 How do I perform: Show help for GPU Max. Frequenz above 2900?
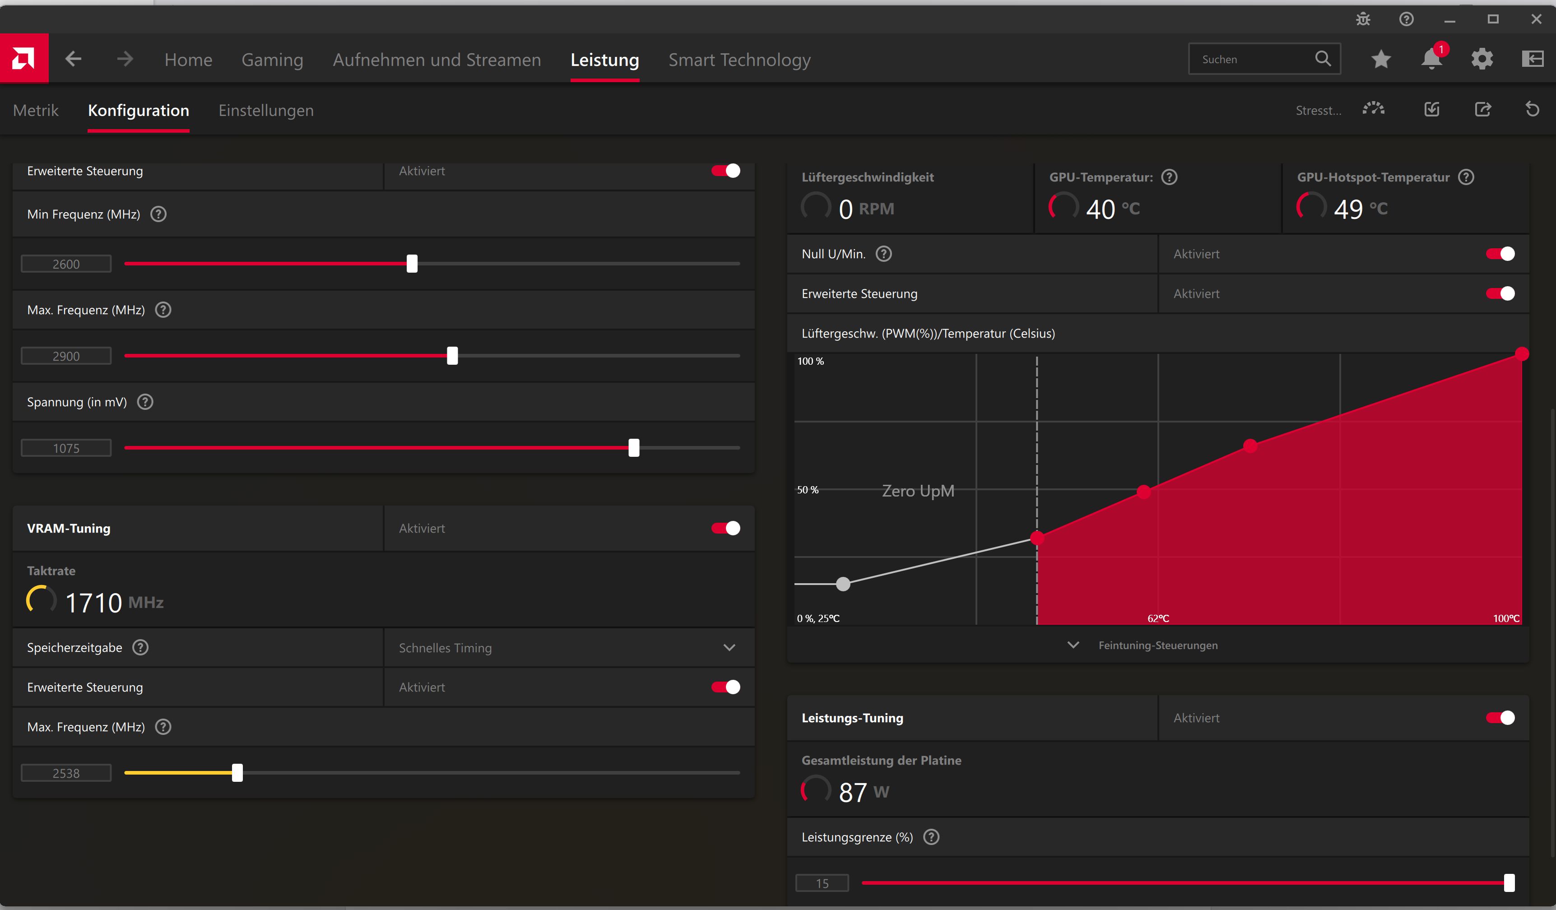point(163,310)
